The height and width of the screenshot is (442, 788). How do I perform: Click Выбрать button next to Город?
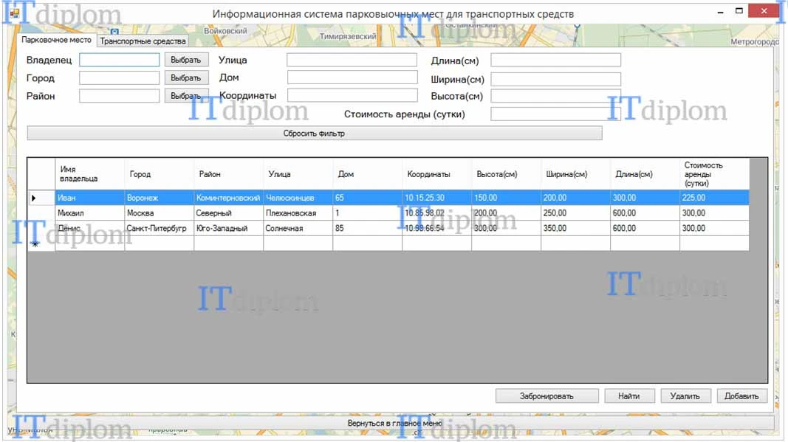[x=186, y=78]
